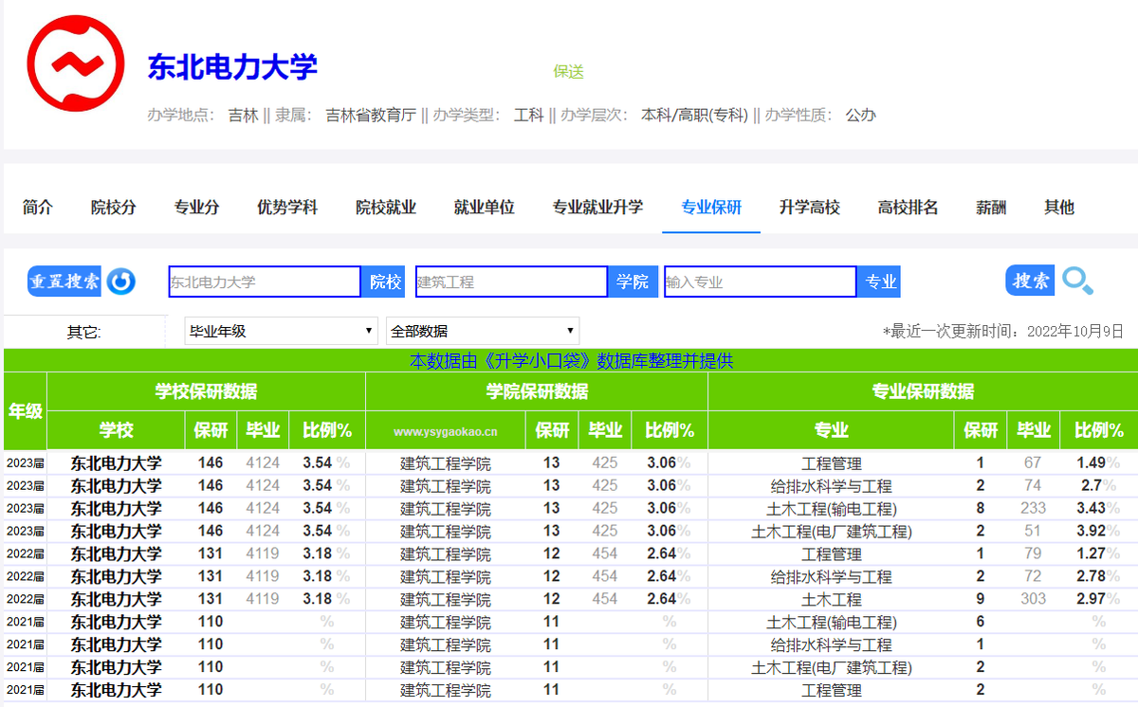This screenshot has height=707, width=1138.
Task: Click the 专业 button beside major field
Action: [x=880, y=281]
